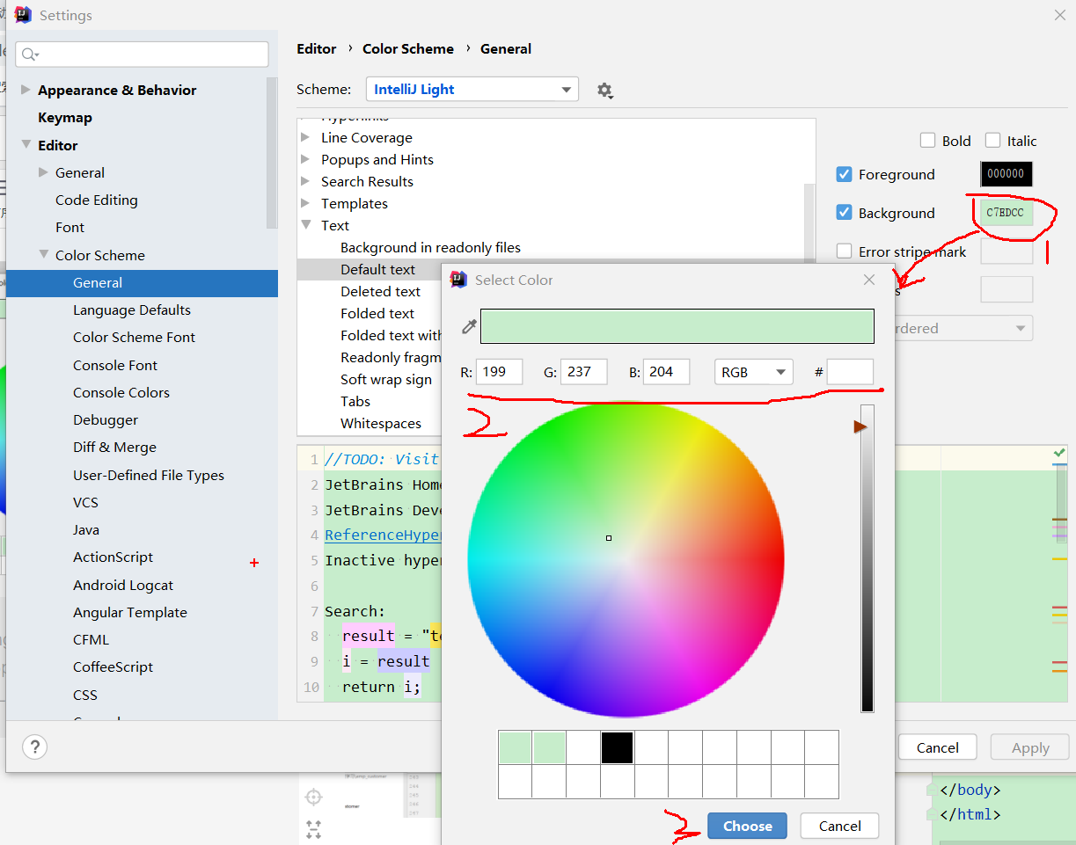Click the settings search field
1076x845 pixels.
pyautogui.click(x=142, y=55)
